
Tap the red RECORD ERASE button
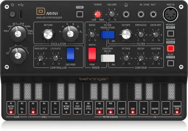tap(171, 48)
